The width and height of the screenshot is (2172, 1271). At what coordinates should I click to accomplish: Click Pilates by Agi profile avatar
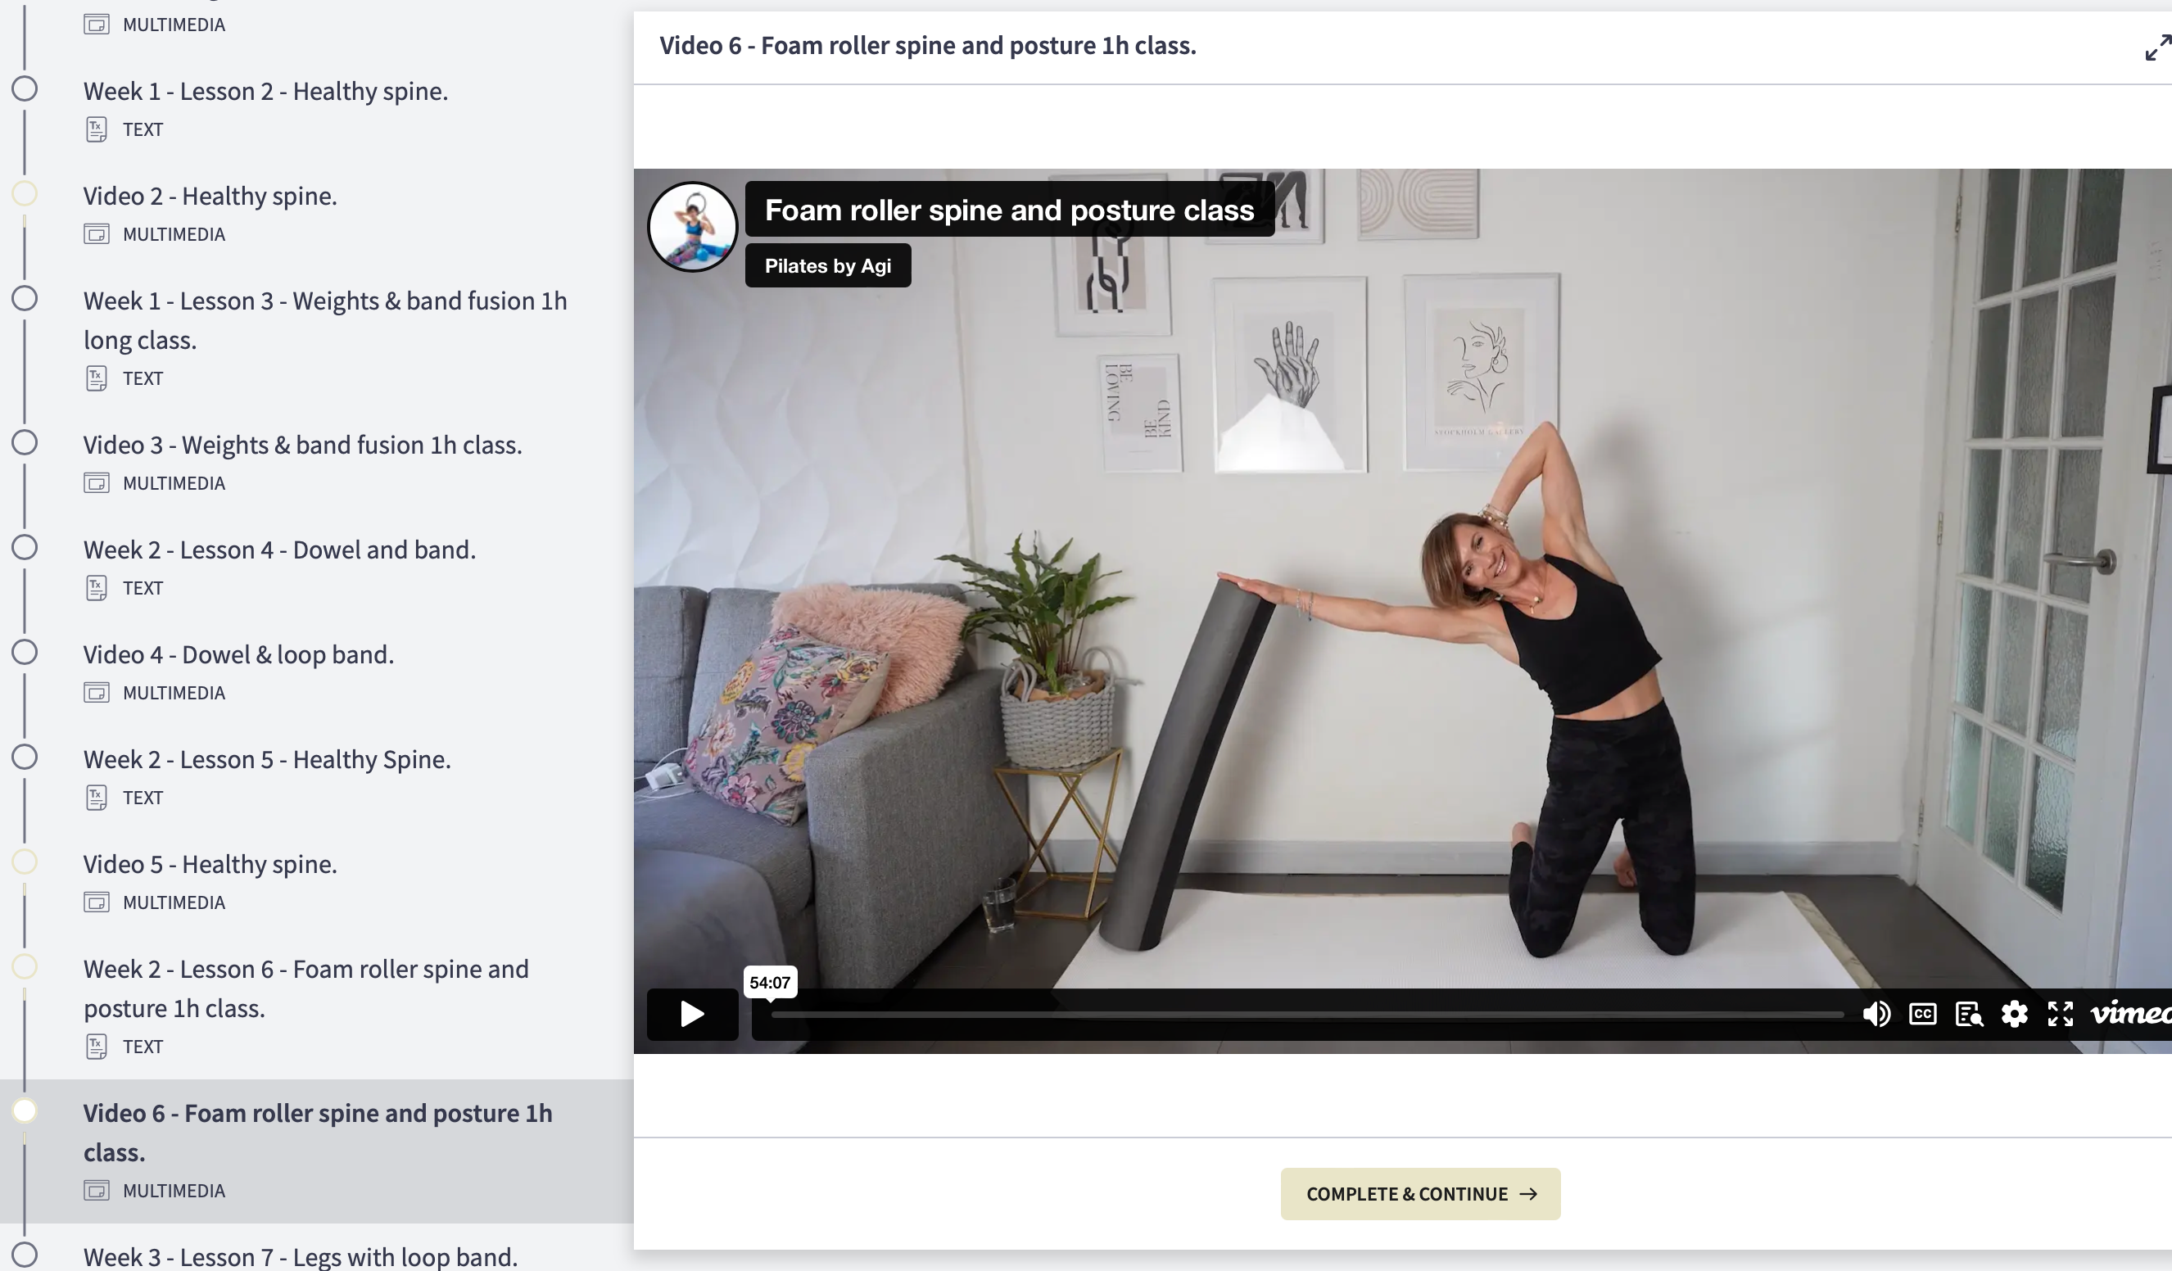(x=692, y=227)
